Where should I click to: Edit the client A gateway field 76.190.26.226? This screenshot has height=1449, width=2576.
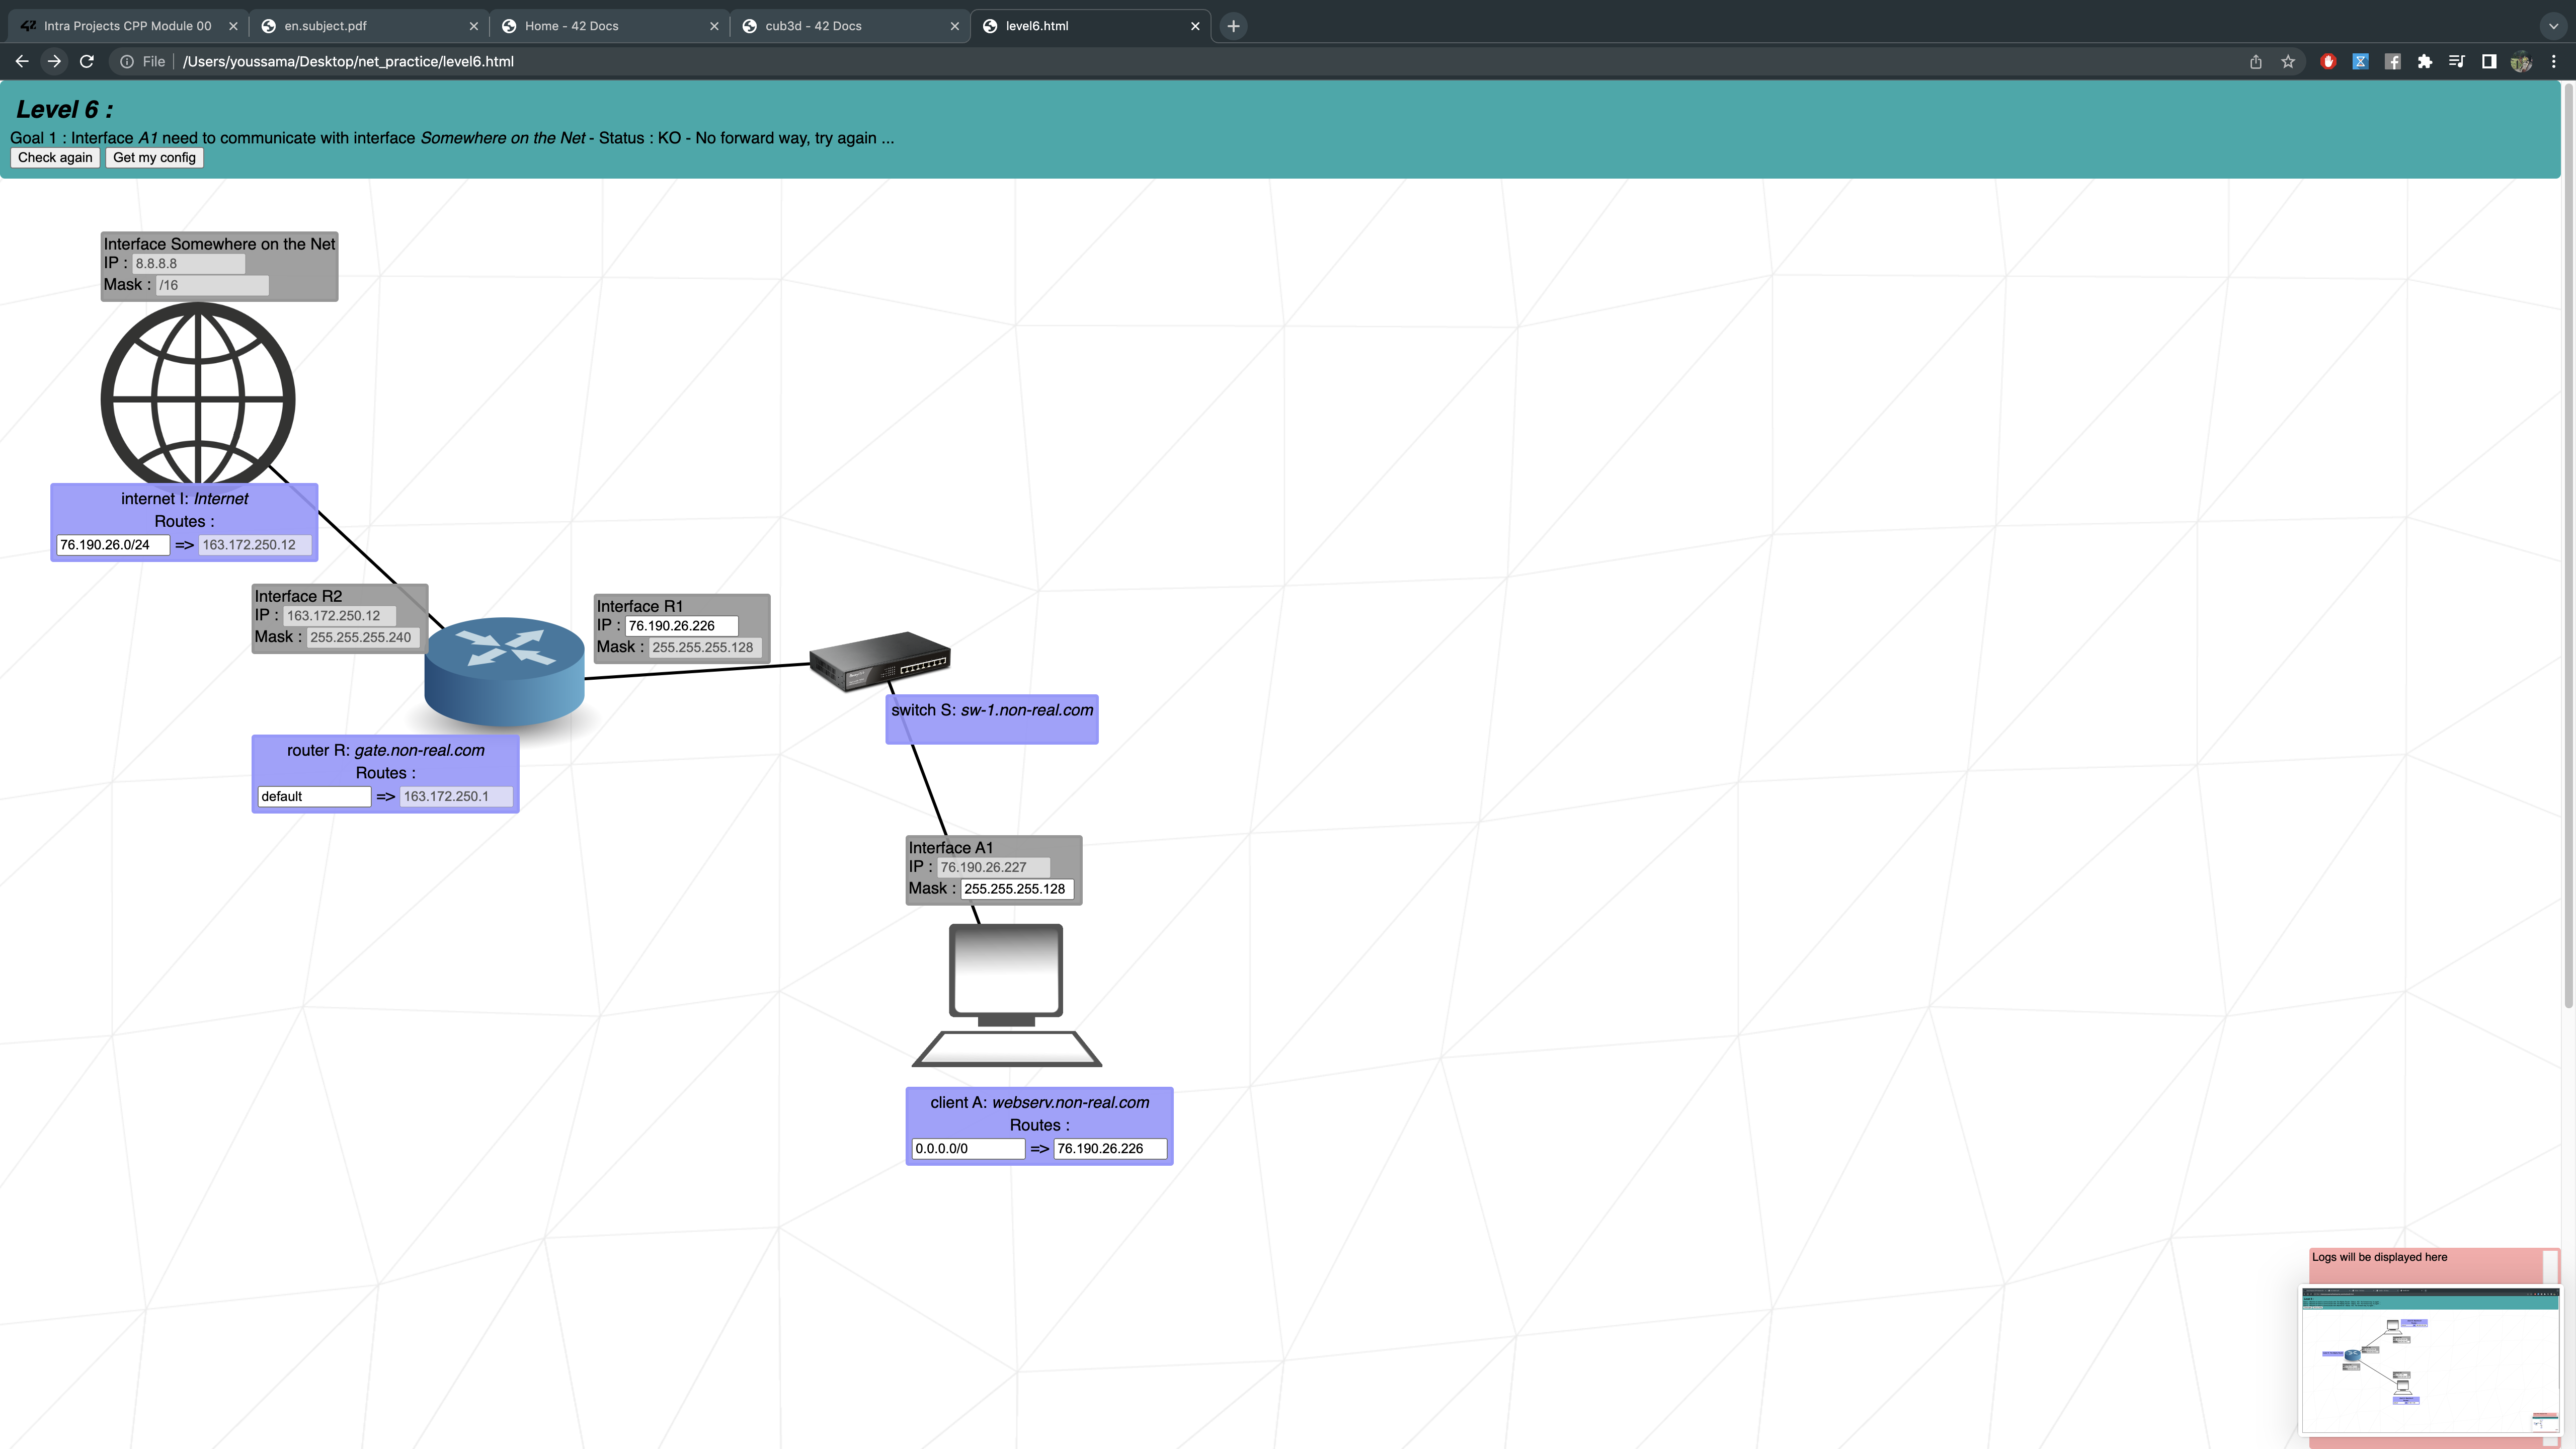[1110, 1149]
